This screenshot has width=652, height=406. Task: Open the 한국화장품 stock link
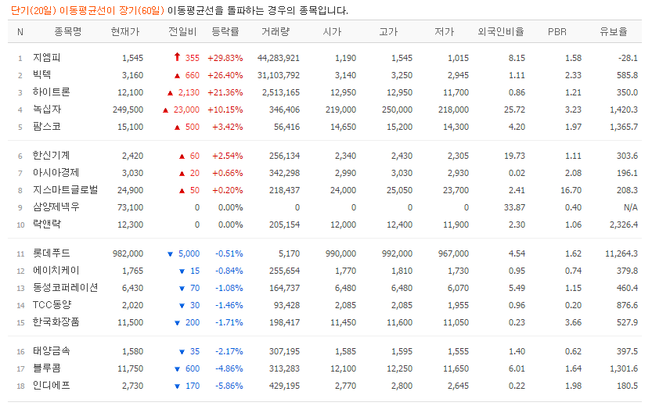click(x=56, y=322)
